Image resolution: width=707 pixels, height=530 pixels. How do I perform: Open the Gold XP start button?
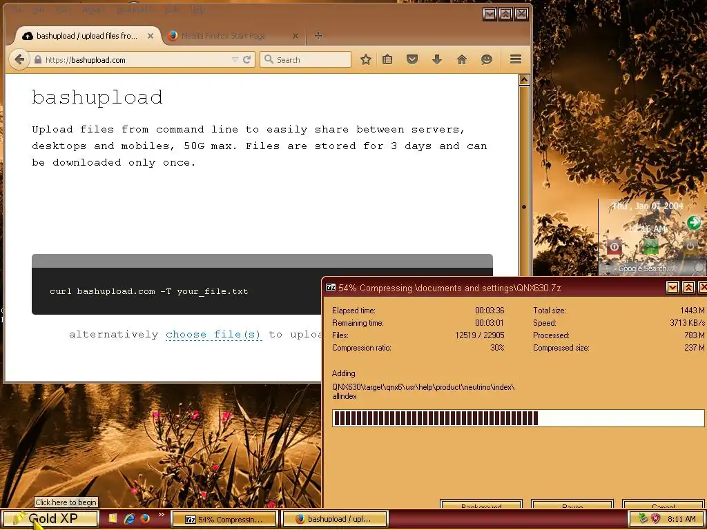pyautogui.click(x=50, y=519)
